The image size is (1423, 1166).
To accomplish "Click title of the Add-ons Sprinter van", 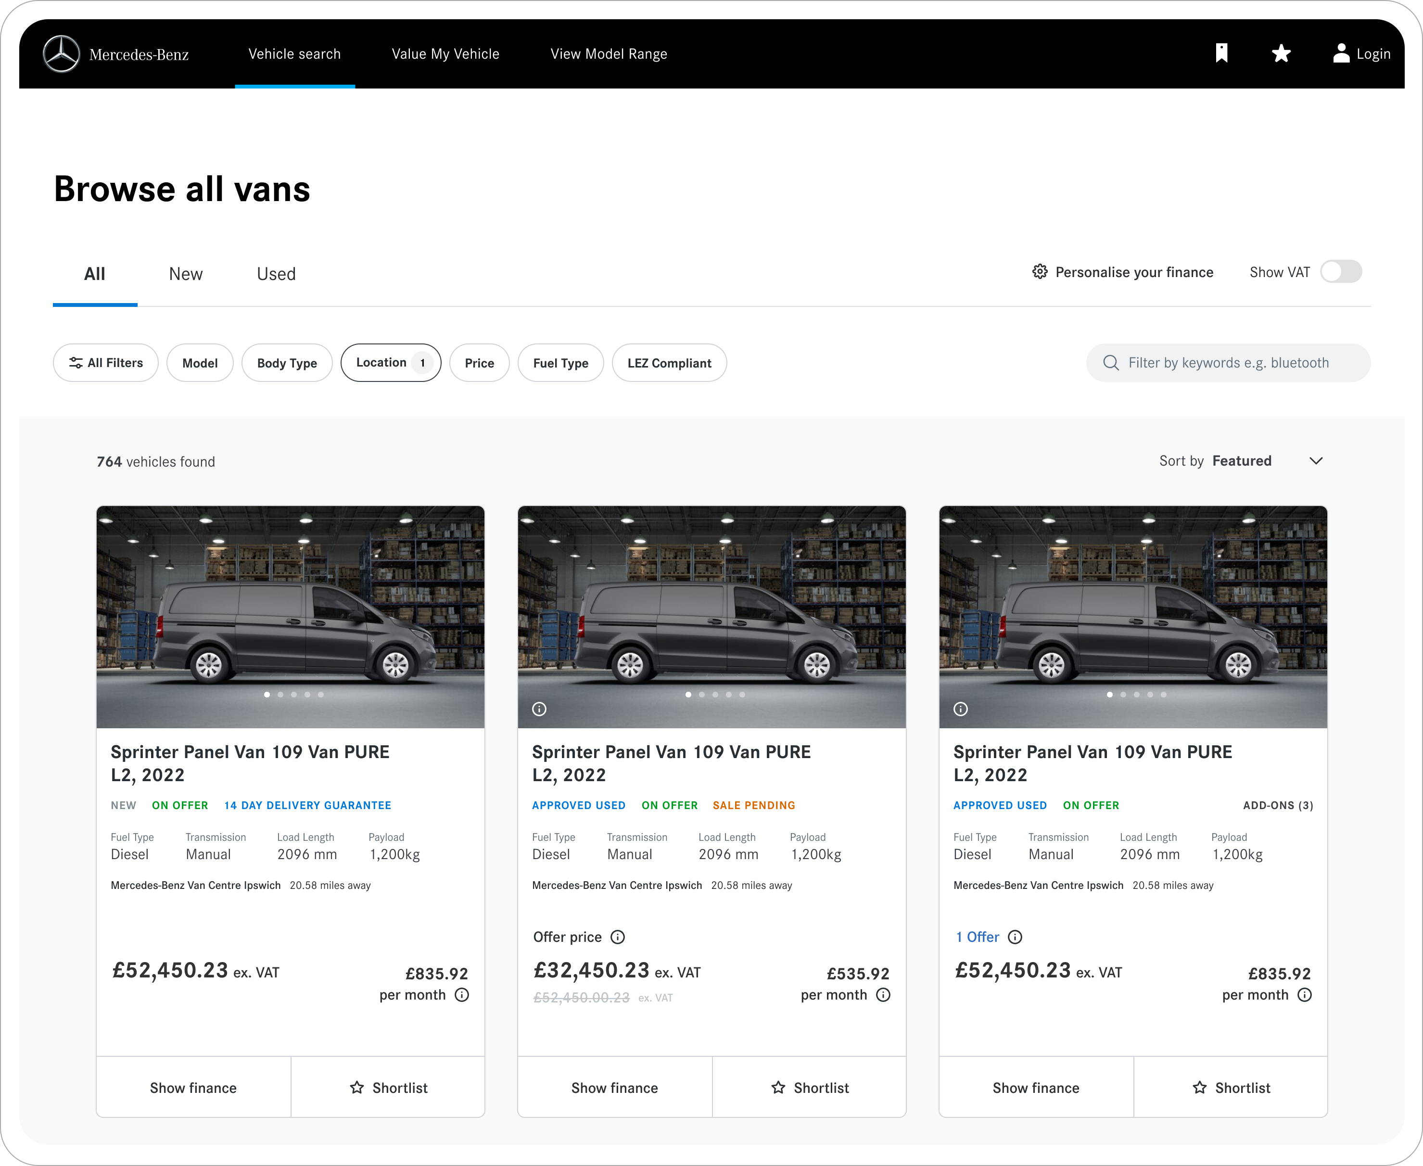I will (x=1093, y=763).
